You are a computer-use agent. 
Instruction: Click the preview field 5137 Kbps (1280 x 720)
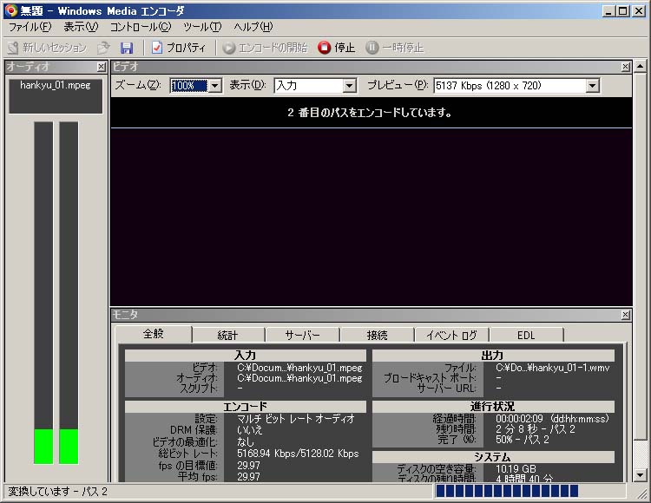(x=510, y=86)
